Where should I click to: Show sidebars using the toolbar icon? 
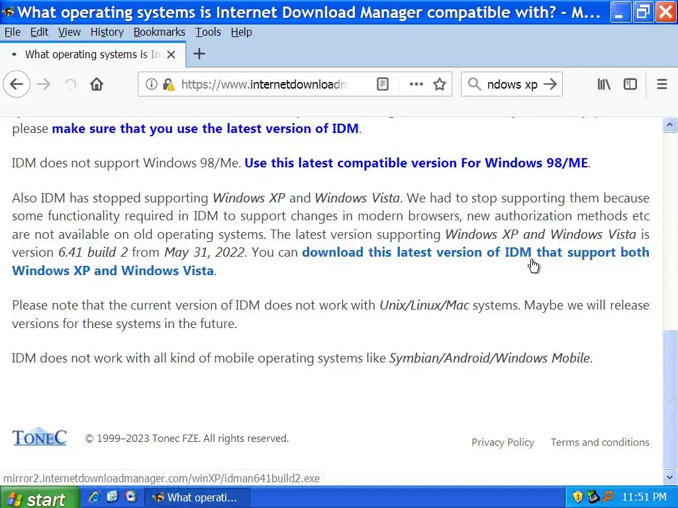[630, 84]
